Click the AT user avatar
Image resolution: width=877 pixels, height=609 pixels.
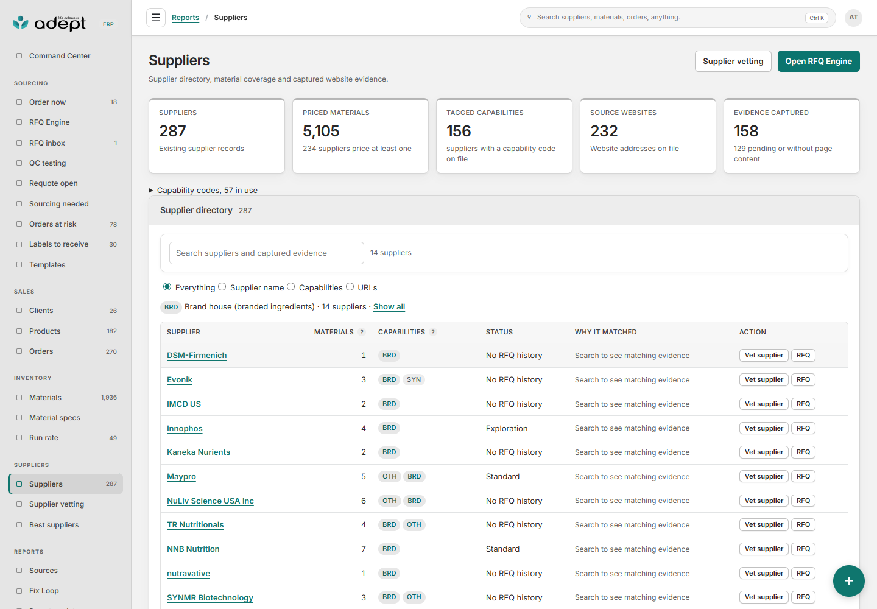[x=854, y=18]
